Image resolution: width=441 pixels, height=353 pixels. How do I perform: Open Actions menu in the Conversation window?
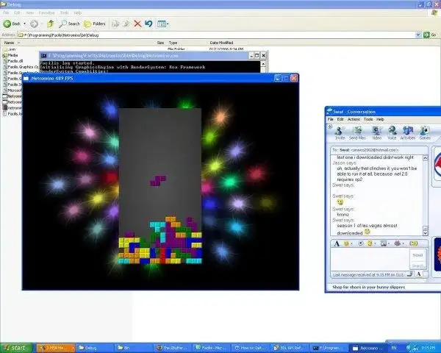tap(354, 119)
